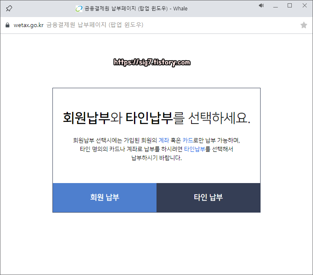Click page title 금융결제원 납부페이지 in address bar
The width and height of the screenshot is (313, 275).
(x=95, y=25)
